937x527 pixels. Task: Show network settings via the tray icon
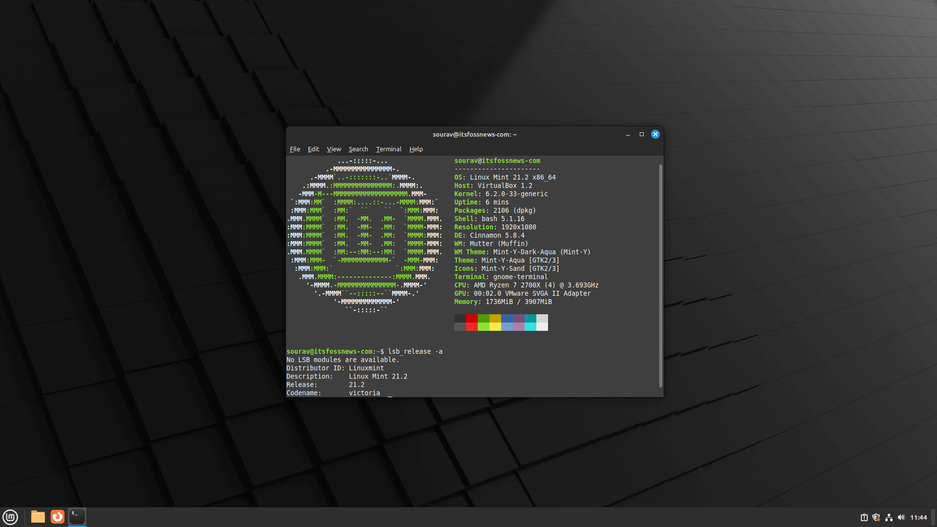889,517
